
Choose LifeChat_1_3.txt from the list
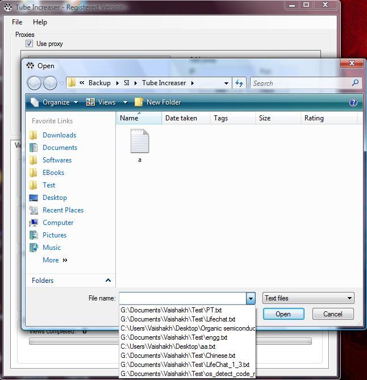point(187,365)
